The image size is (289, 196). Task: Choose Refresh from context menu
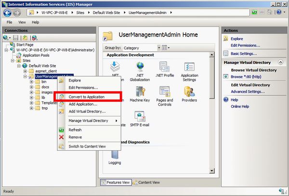coord(89,130)
